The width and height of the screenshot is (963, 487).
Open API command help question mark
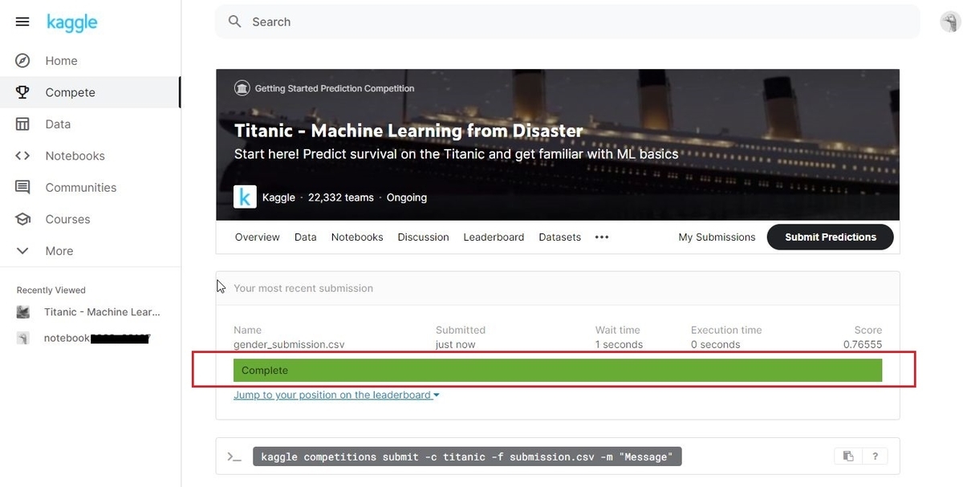click(x=876, y=457)
